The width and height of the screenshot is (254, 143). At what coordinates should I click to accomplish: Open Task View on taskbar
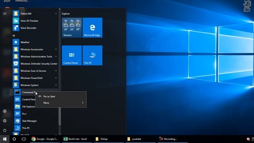(24, 139)
